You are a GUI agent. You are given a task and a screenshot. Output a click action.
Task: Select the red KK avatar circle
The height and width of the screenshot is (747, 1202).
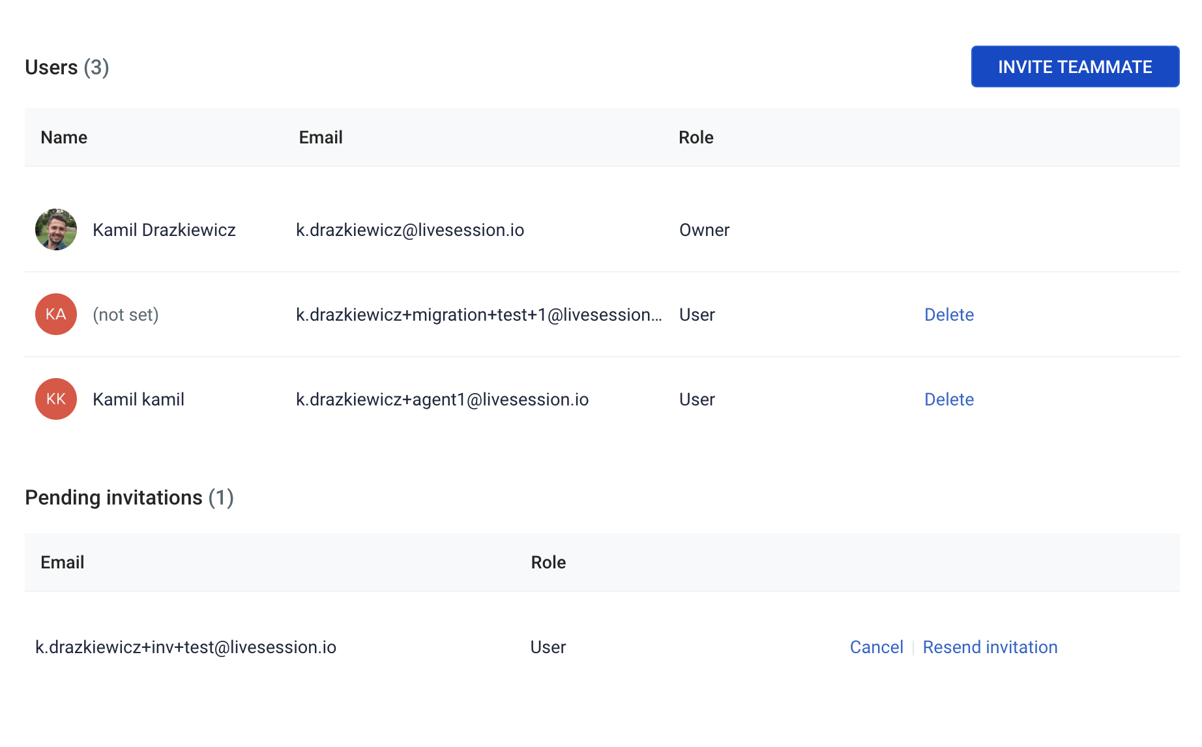[x=56, y=399]
